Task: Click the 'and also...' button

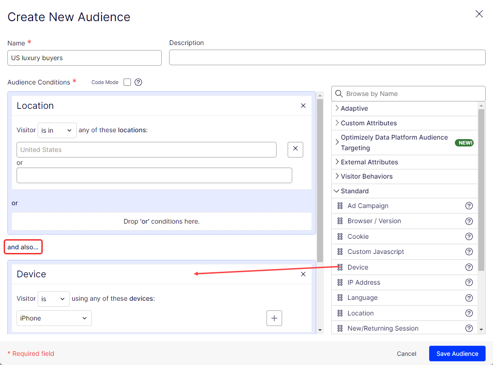Action: [23, 247]
